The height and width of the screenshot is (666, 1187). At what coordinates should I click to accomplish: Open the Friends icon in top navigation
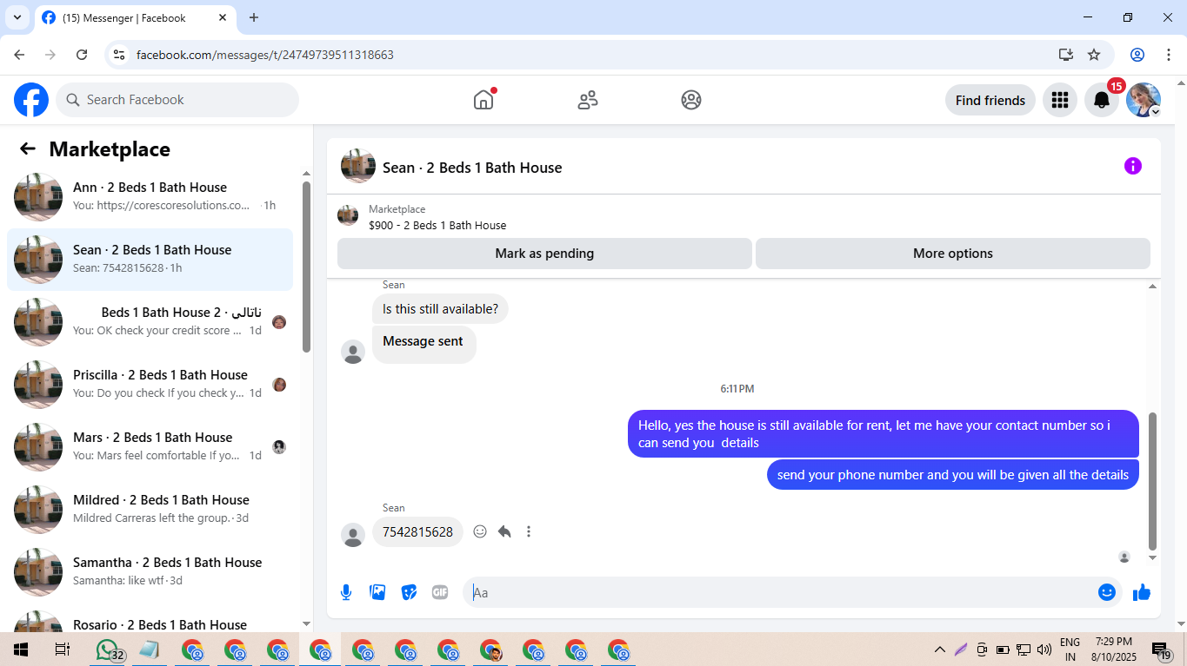[x=588, y=100]
